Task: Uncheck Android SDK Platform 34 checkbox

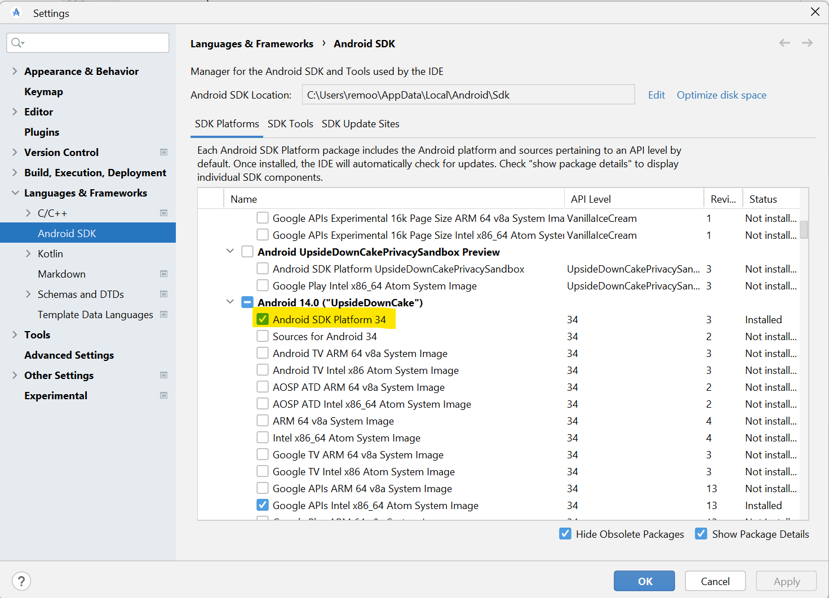Action: coord(263,319)
